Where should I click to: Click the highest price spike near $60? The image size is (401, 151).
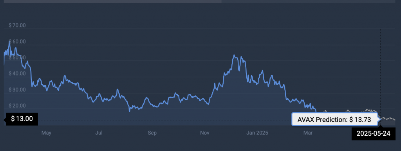point(9,42)
